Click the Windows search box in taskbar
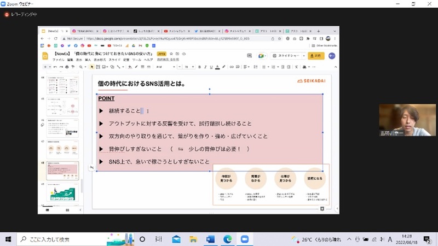Image resolution: width=438 pixels, height=246 pixels. coord(76,239)
